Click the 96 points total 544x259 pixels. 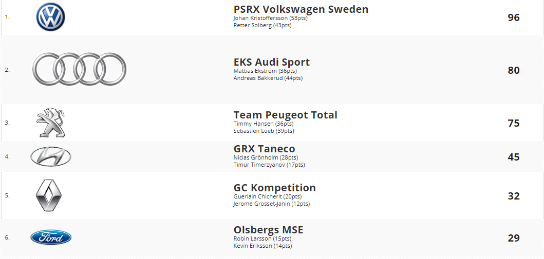514,17
